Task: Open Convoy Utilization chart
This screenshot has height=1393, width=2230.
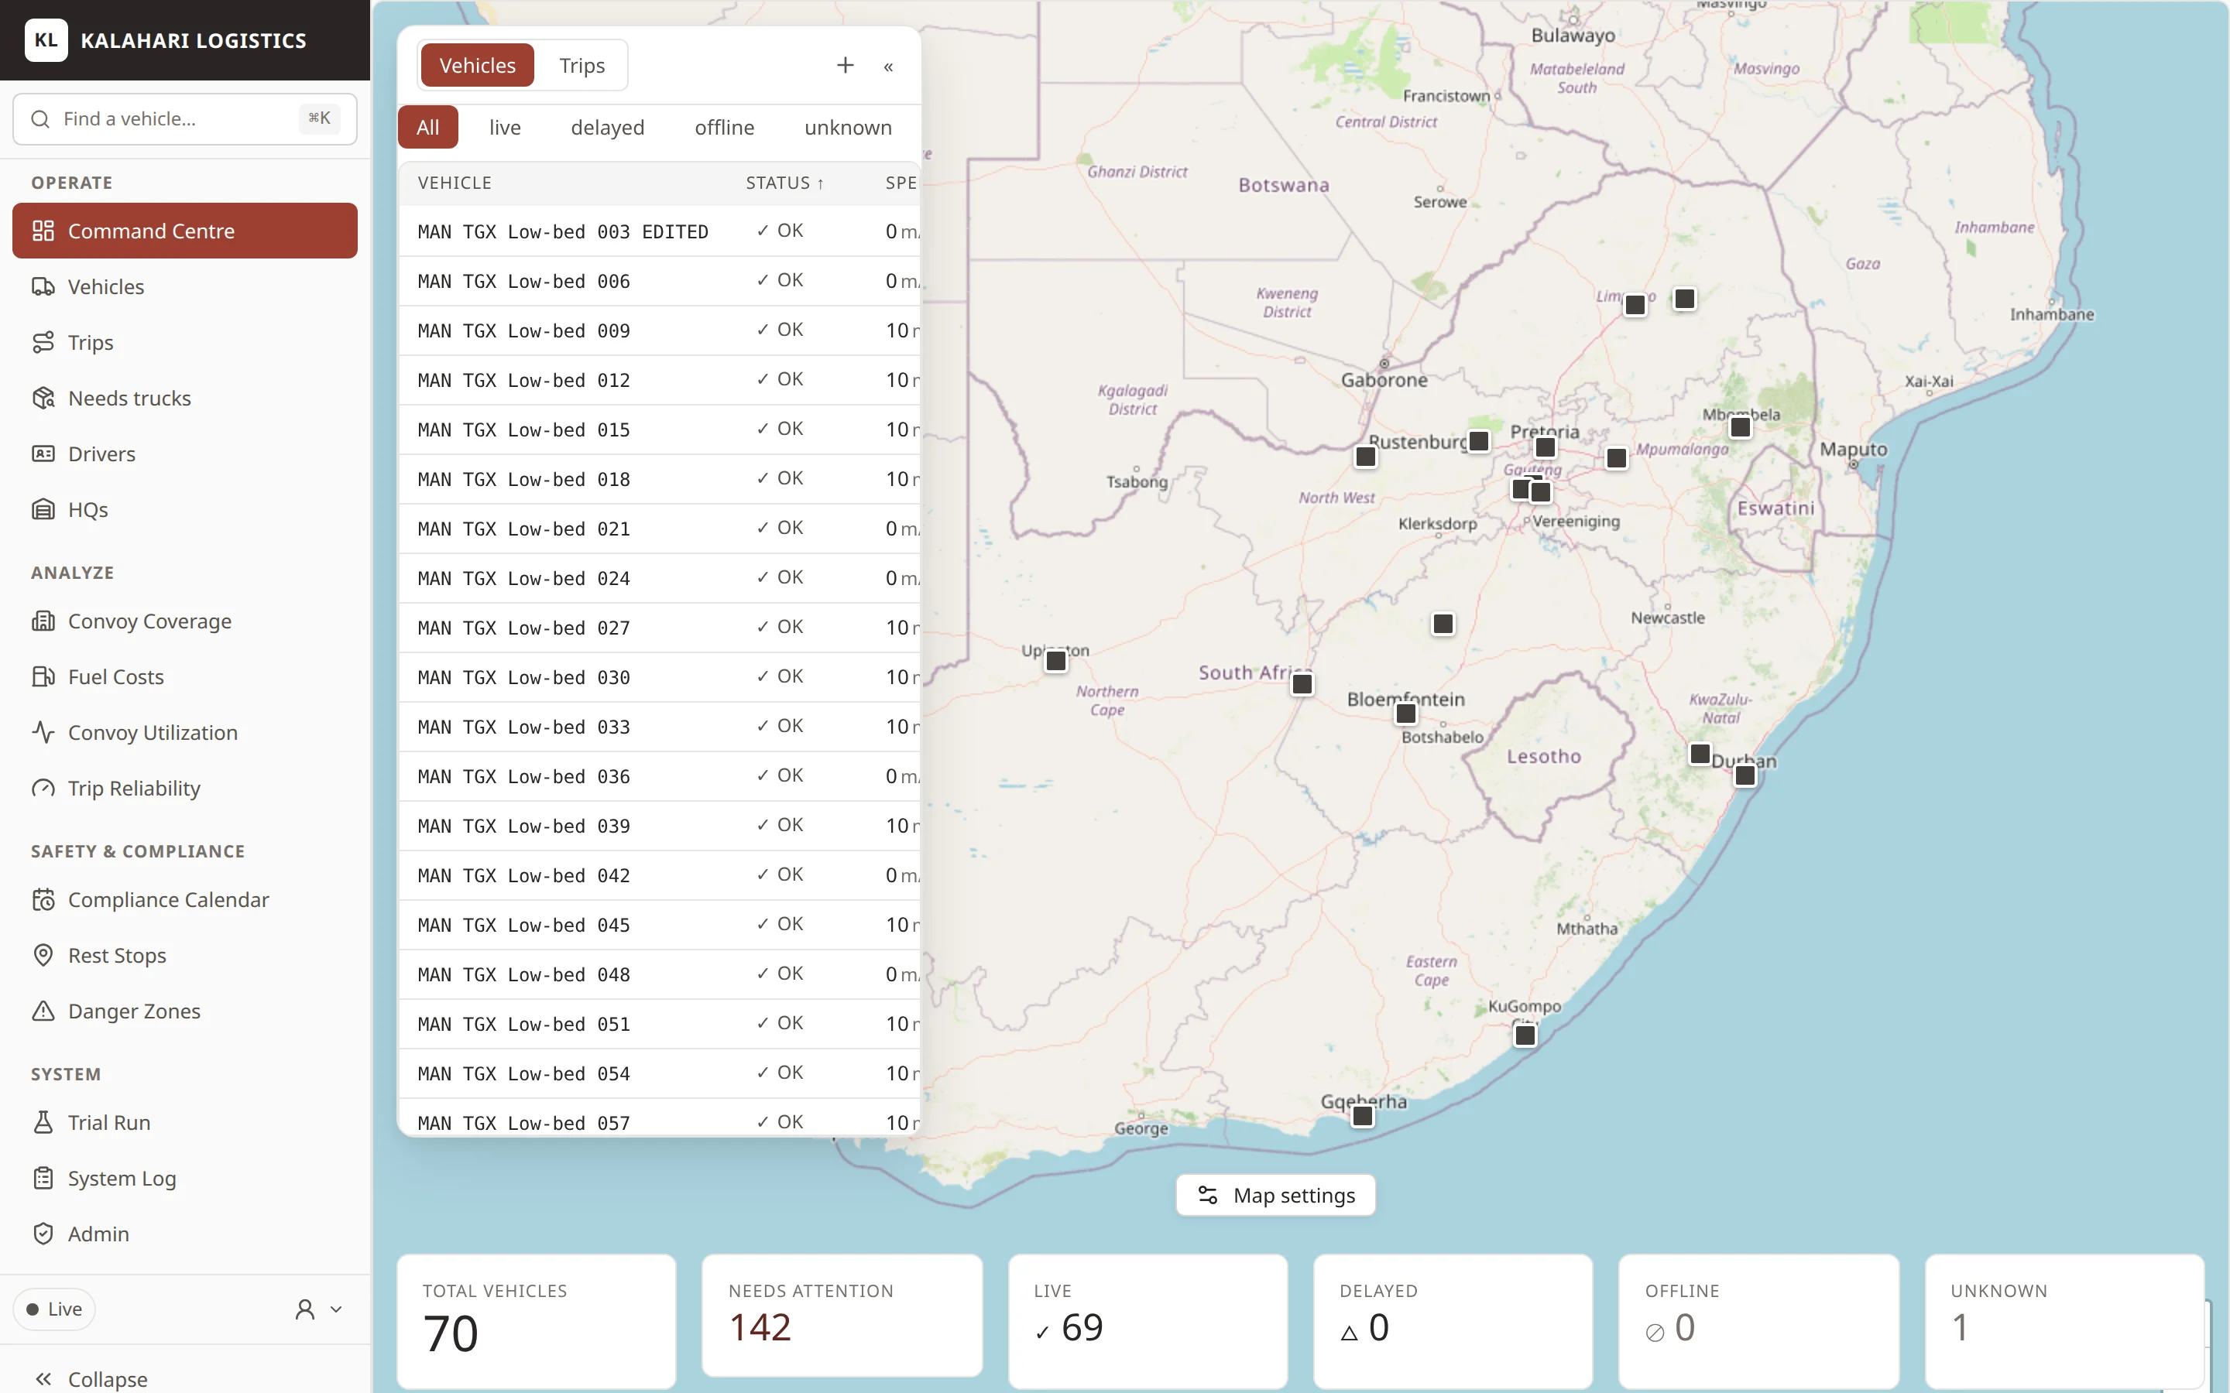Action: point(184,732)
